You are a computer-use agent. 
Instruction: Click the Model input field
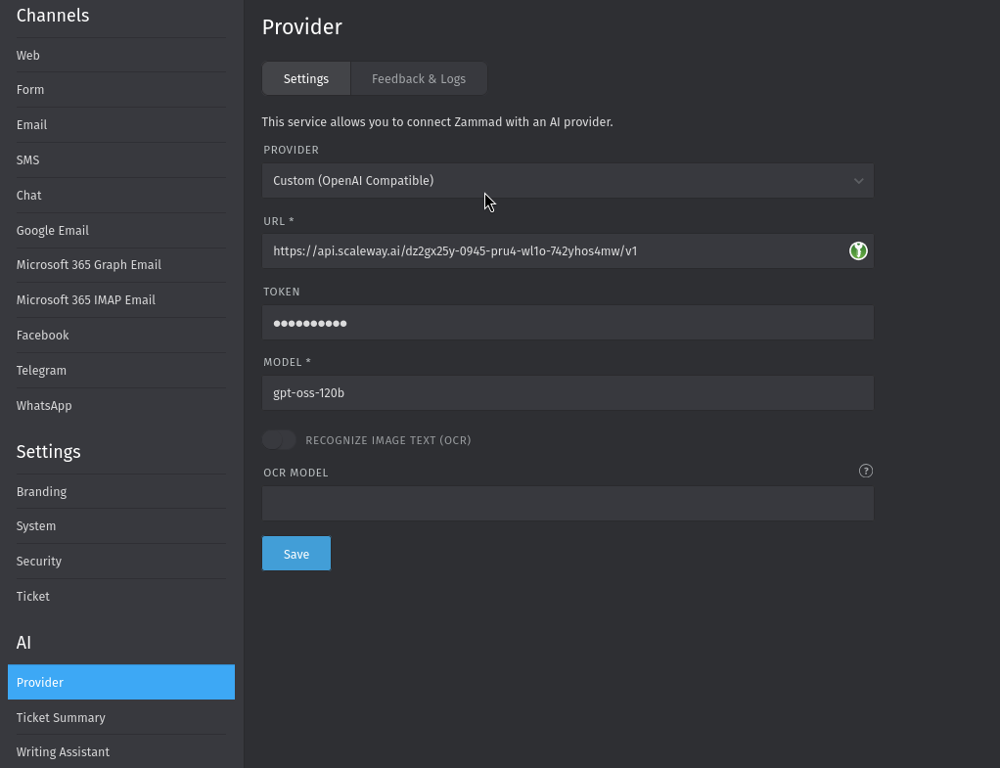(x=568, y=392)
